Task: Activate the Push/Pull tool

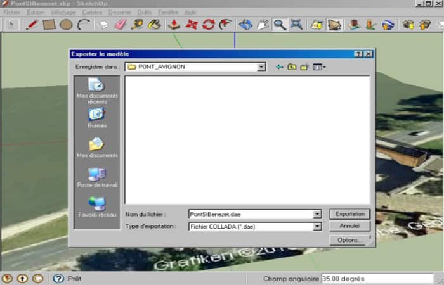Action: click(174, 25)
